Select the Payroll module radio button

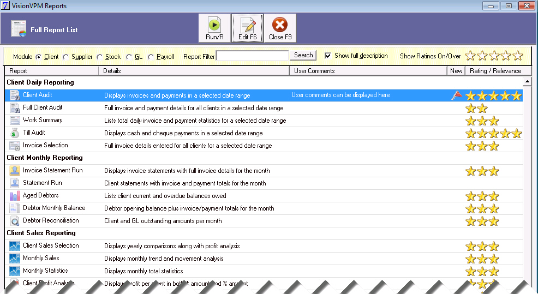pyautogui.click(x=151, y=57)
